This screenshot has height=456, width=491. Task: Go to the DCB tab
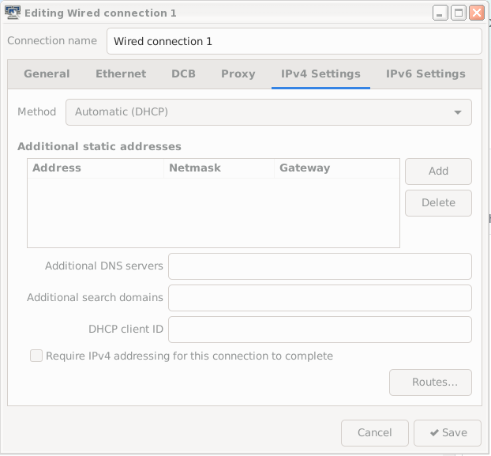[183, 73]
